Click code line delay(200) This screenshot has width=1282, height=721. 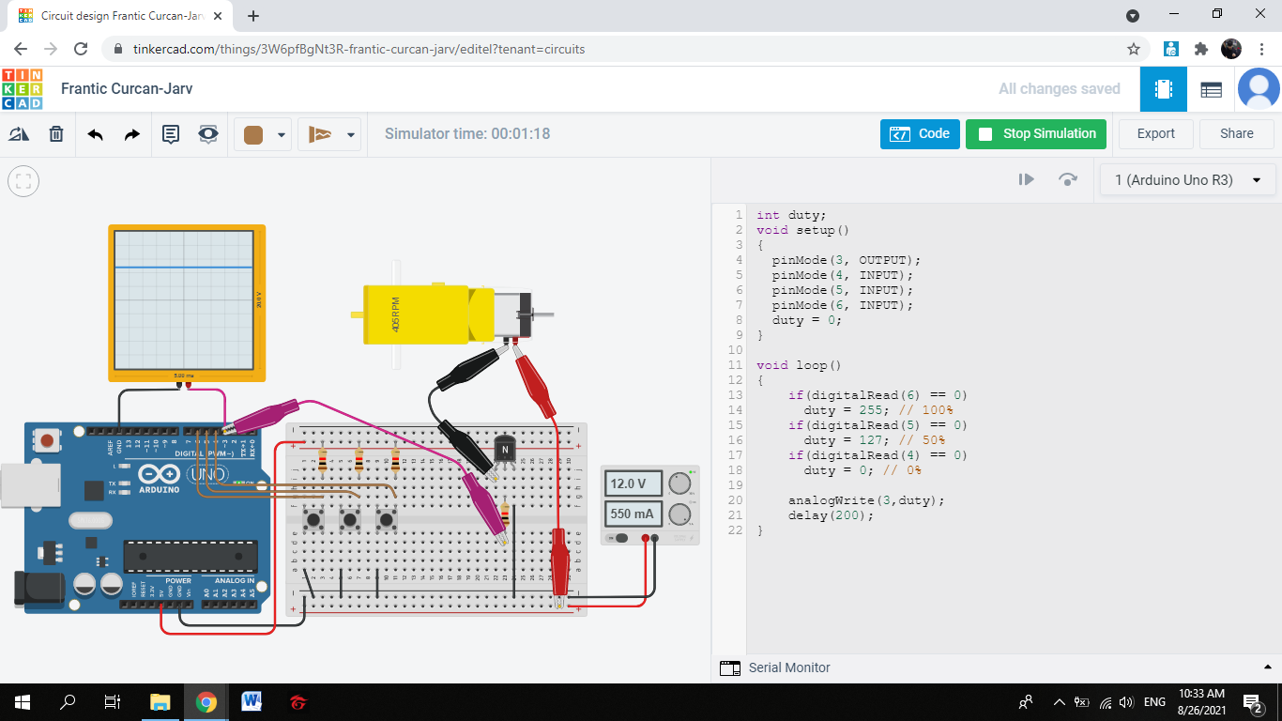click(x=831, y=515)
